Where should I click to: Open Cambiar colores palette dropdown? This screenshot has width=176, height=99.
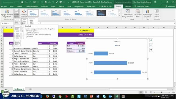pos(24,13)
